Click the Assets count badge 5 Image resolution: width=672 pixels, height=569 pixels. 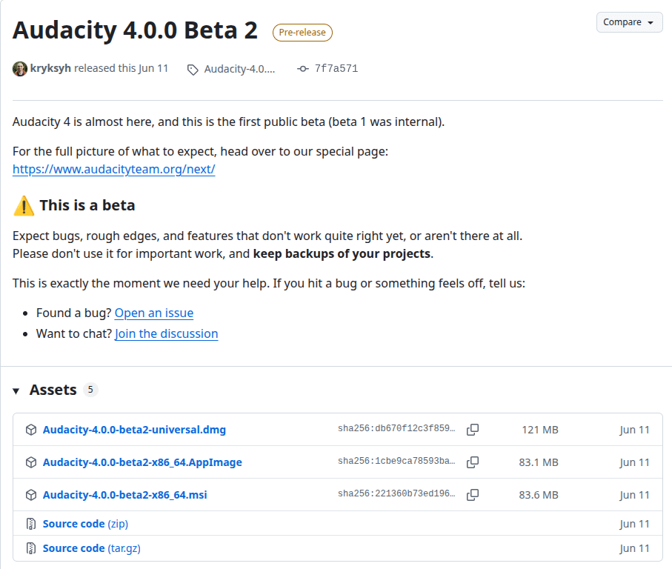coord(90,390)
